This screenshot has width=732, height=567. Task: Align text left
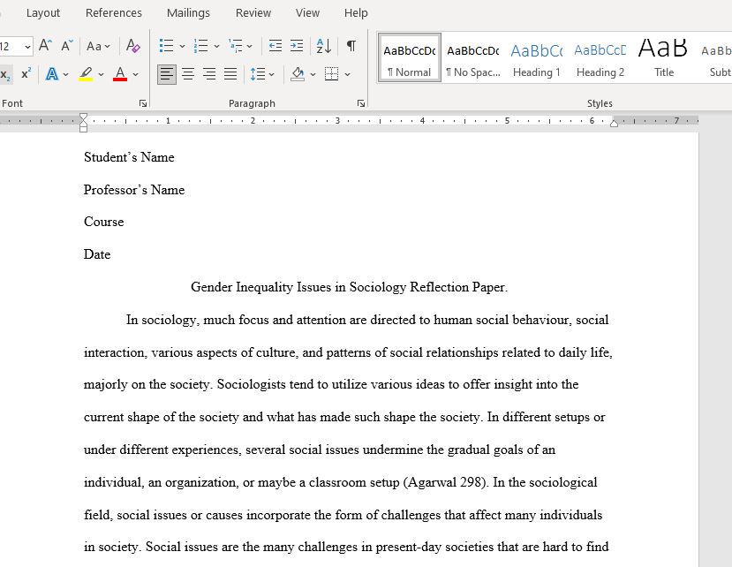click(167, 74)
